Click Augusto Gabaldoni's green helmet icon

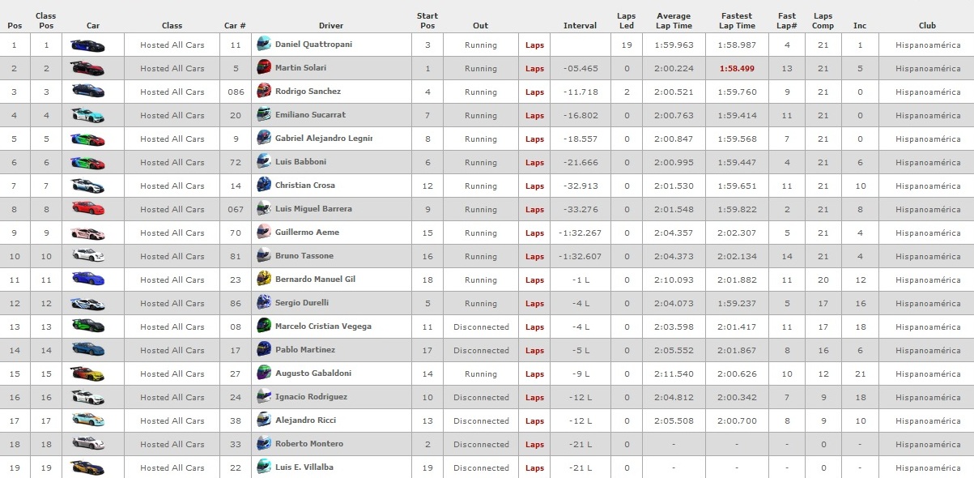point(263,373)
